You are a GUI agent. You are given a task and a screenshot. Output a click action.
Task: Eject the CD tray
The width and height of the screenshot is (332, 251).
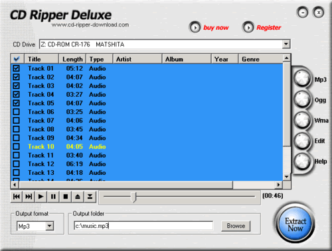78,197
